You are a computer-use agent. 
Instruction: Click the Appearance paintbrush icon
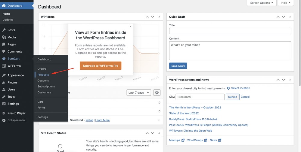point(4,75)
